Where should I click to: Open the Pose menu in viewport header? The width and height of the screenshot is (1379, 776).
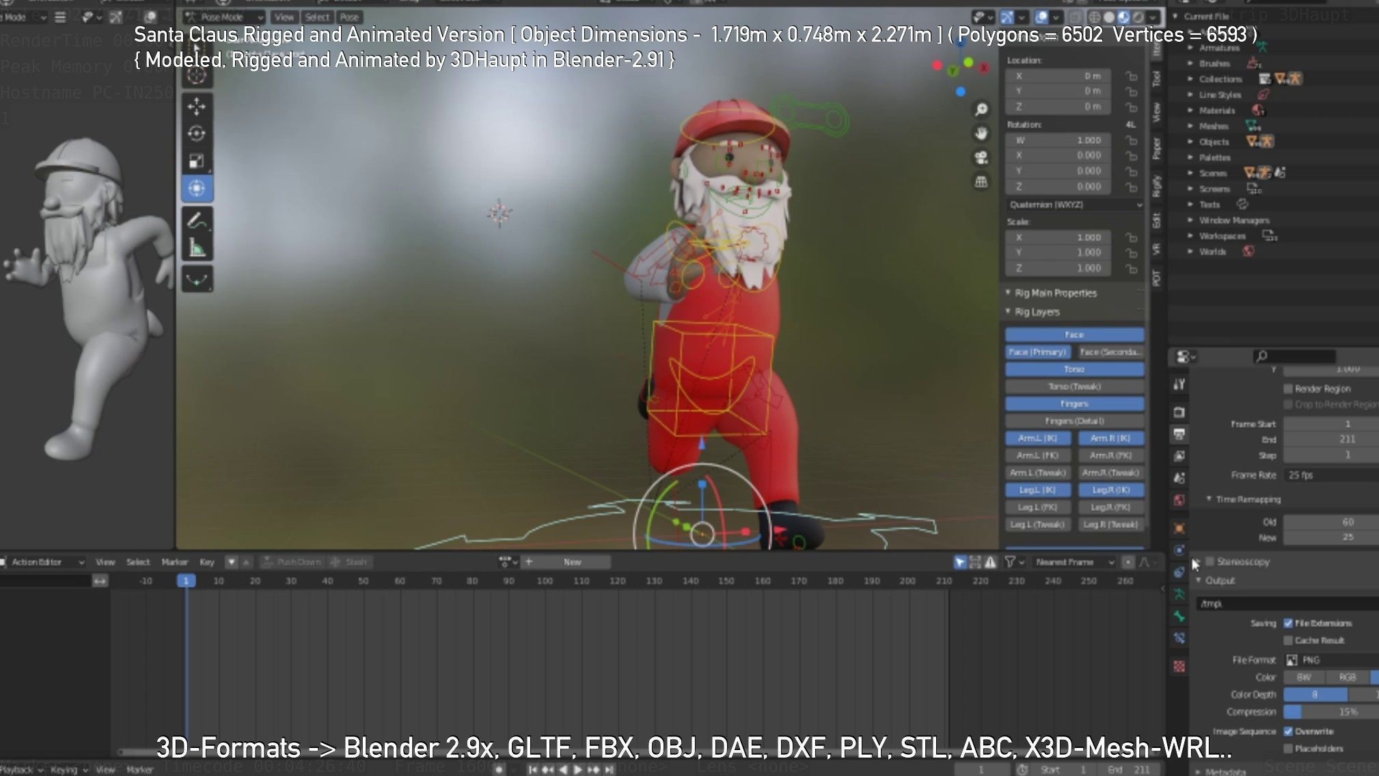click(349, 17)
